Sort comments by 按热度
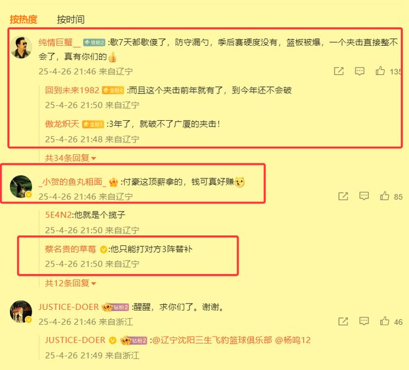Image resolution: width=409 pixels, height=370 pixels. 24,19
